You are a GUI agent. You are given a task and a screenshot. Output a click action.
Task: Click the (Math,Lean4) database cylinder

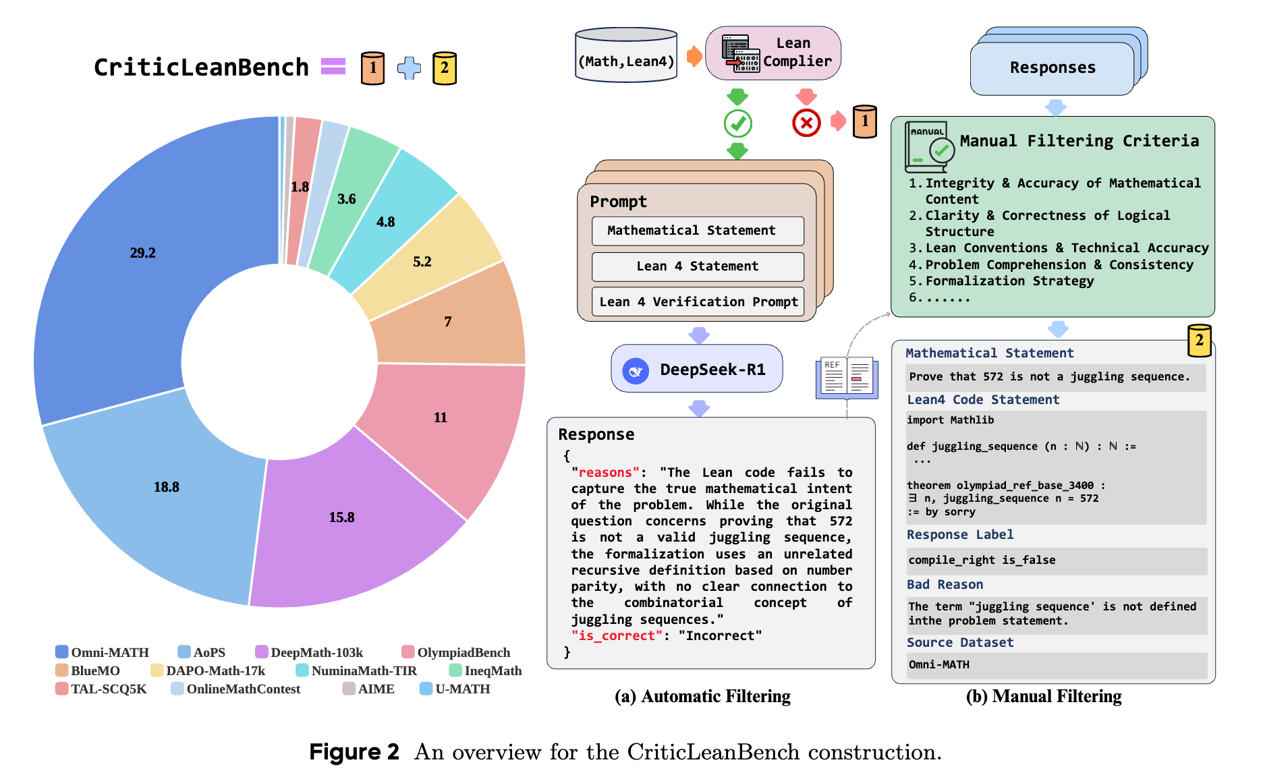(625, 55)
